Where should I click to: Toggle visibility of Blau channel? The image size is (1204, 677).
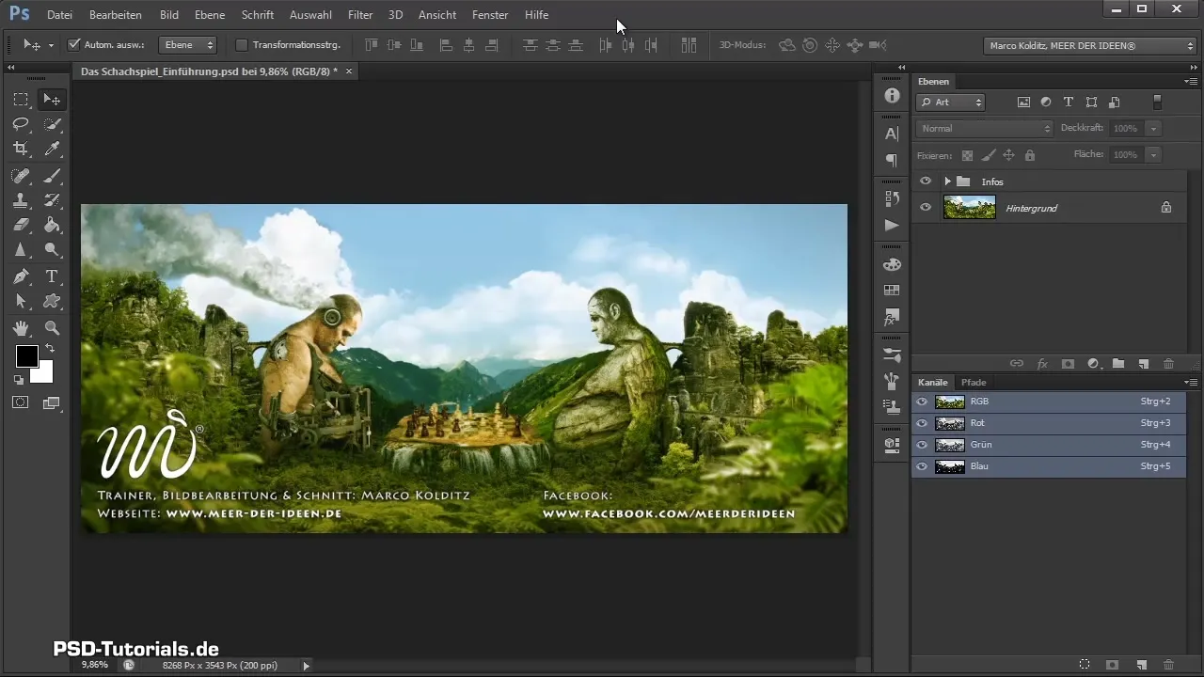click(x=922, y=466)
